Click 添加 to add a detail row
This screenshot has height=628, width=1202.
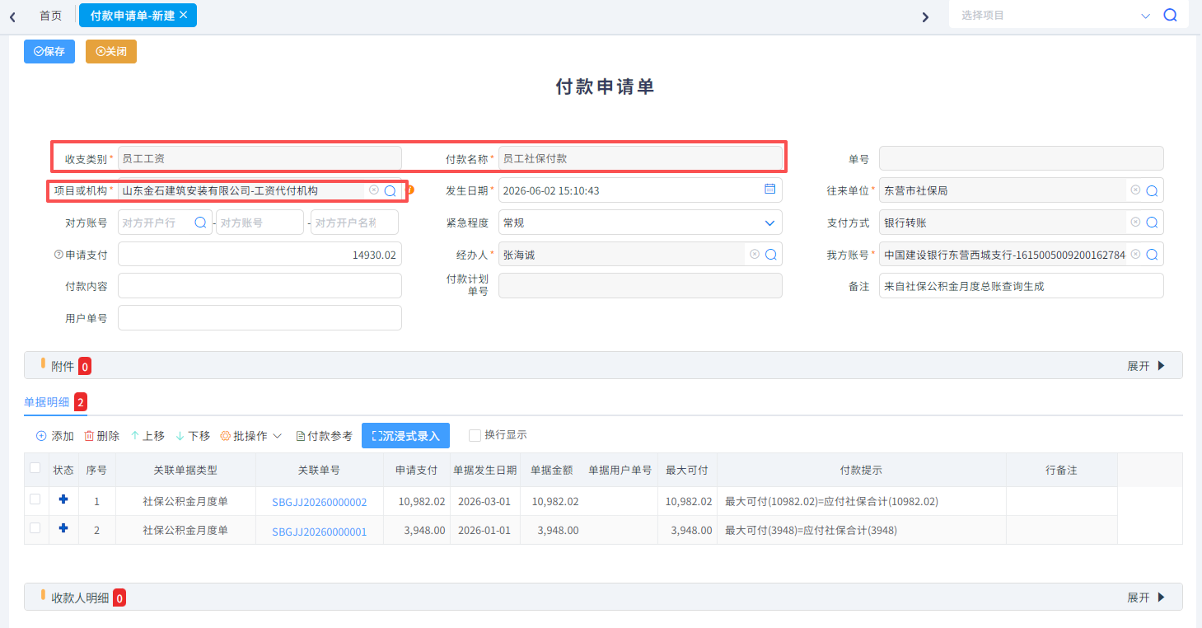pyautogui.click(x=55, y=436)
